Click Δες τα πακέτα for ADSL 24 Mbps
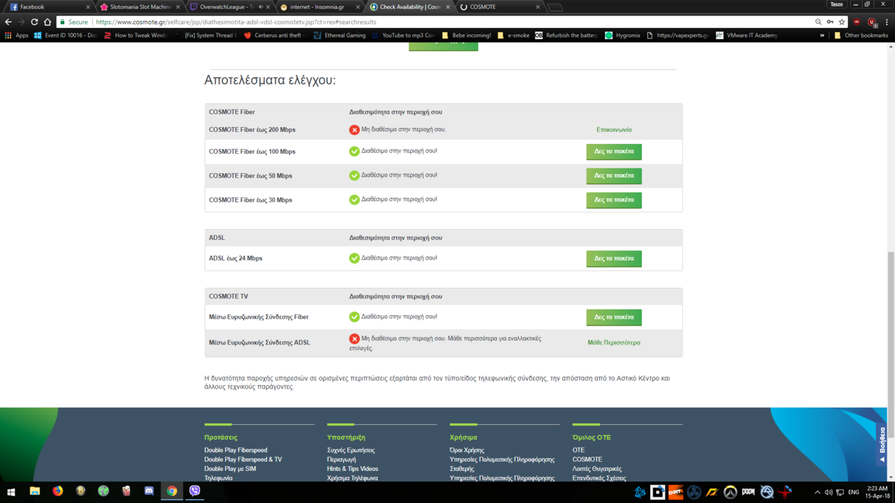 coord(614,258)
